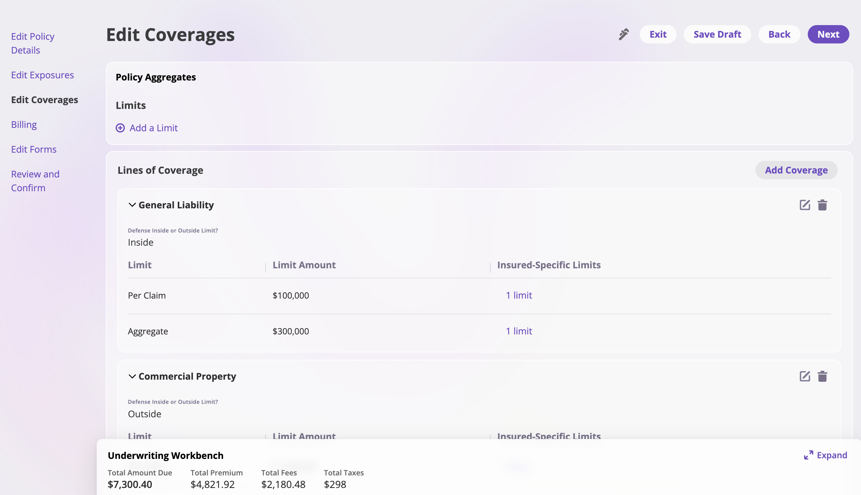Open the Edit Forms step
The height and width of the screenshot is (495, 861).
pyautogui.click(x=34, y=149)
